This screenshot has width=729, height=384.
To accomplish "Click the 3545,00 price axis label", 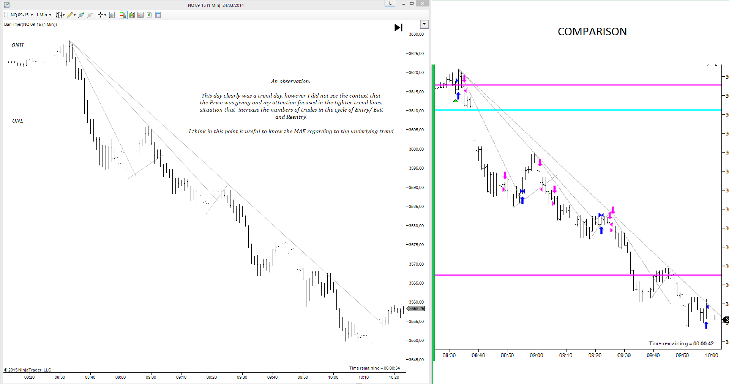I will pos(416,360).
